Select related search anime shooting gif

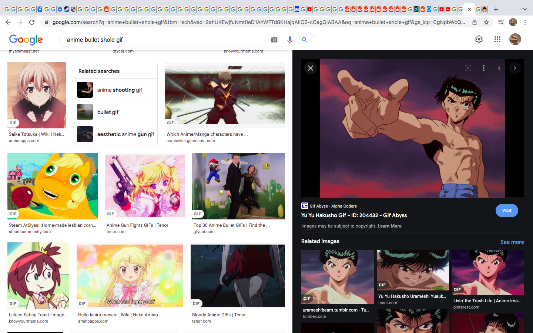(x=115, y=90)
